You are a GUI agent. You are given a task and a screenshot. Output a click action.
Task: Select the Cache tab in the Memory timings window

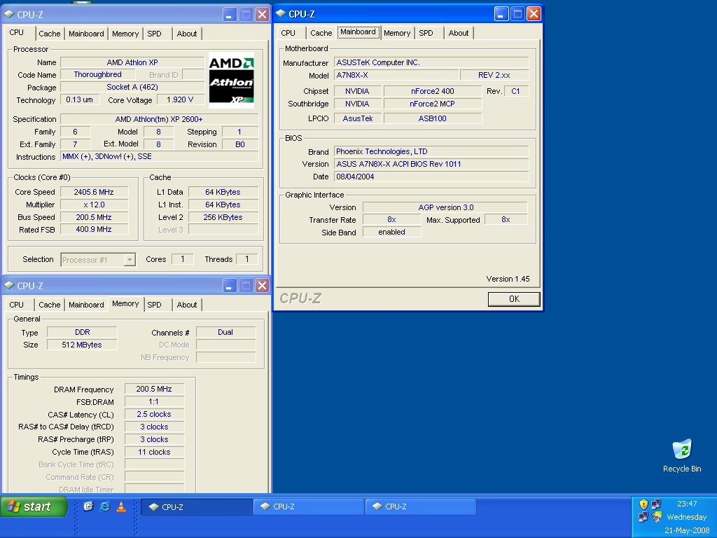50,305
